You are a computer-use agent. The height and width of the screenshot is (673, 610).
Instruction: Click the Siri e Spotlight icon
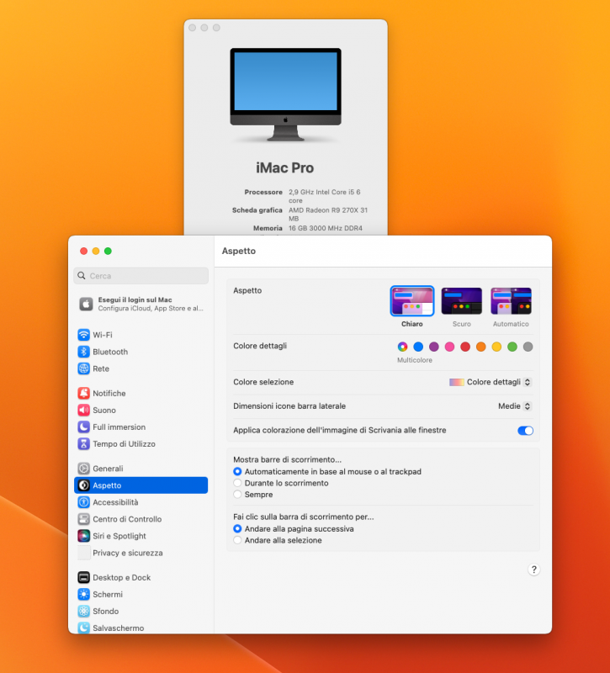point(83,536)
